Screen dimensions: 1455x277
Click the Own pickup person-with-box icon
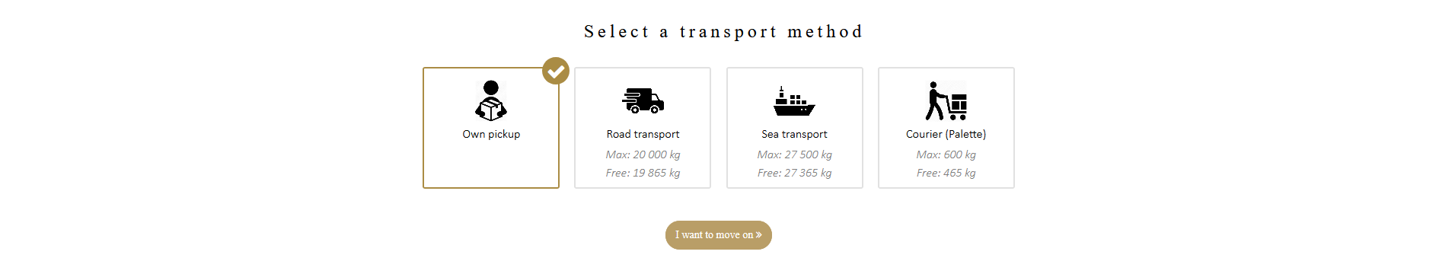(491, 100)
